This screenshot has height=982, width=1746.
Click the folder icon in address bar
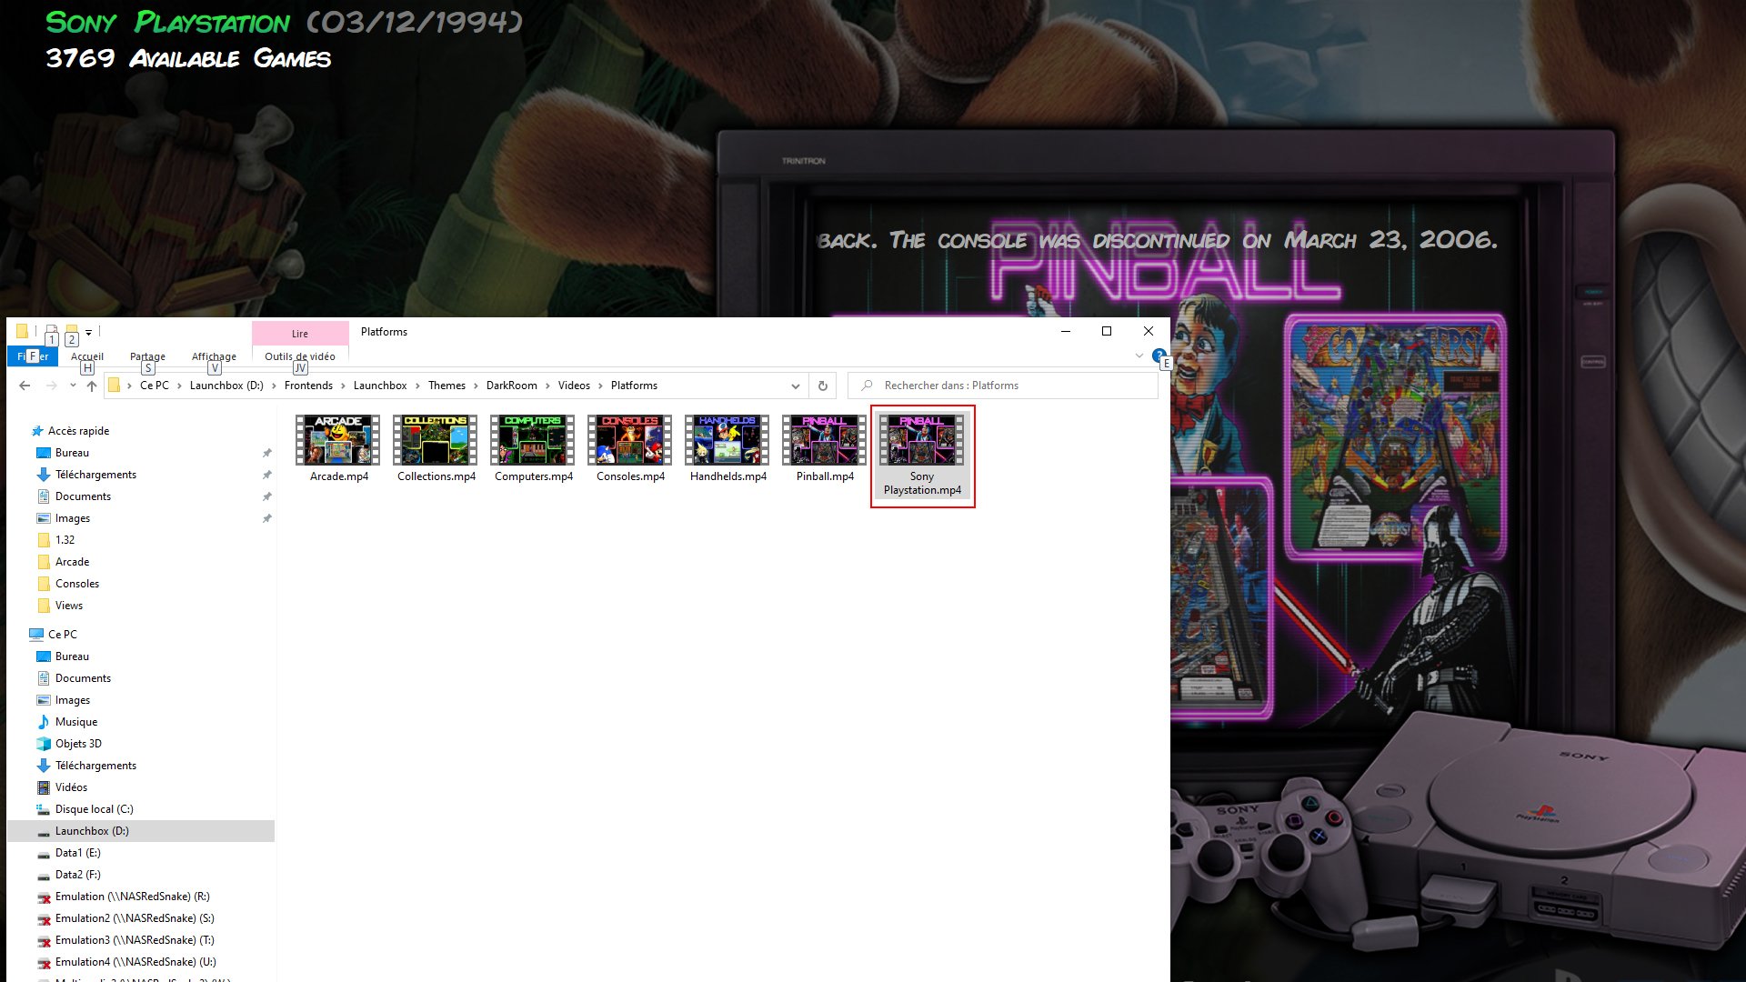[114, 386]
